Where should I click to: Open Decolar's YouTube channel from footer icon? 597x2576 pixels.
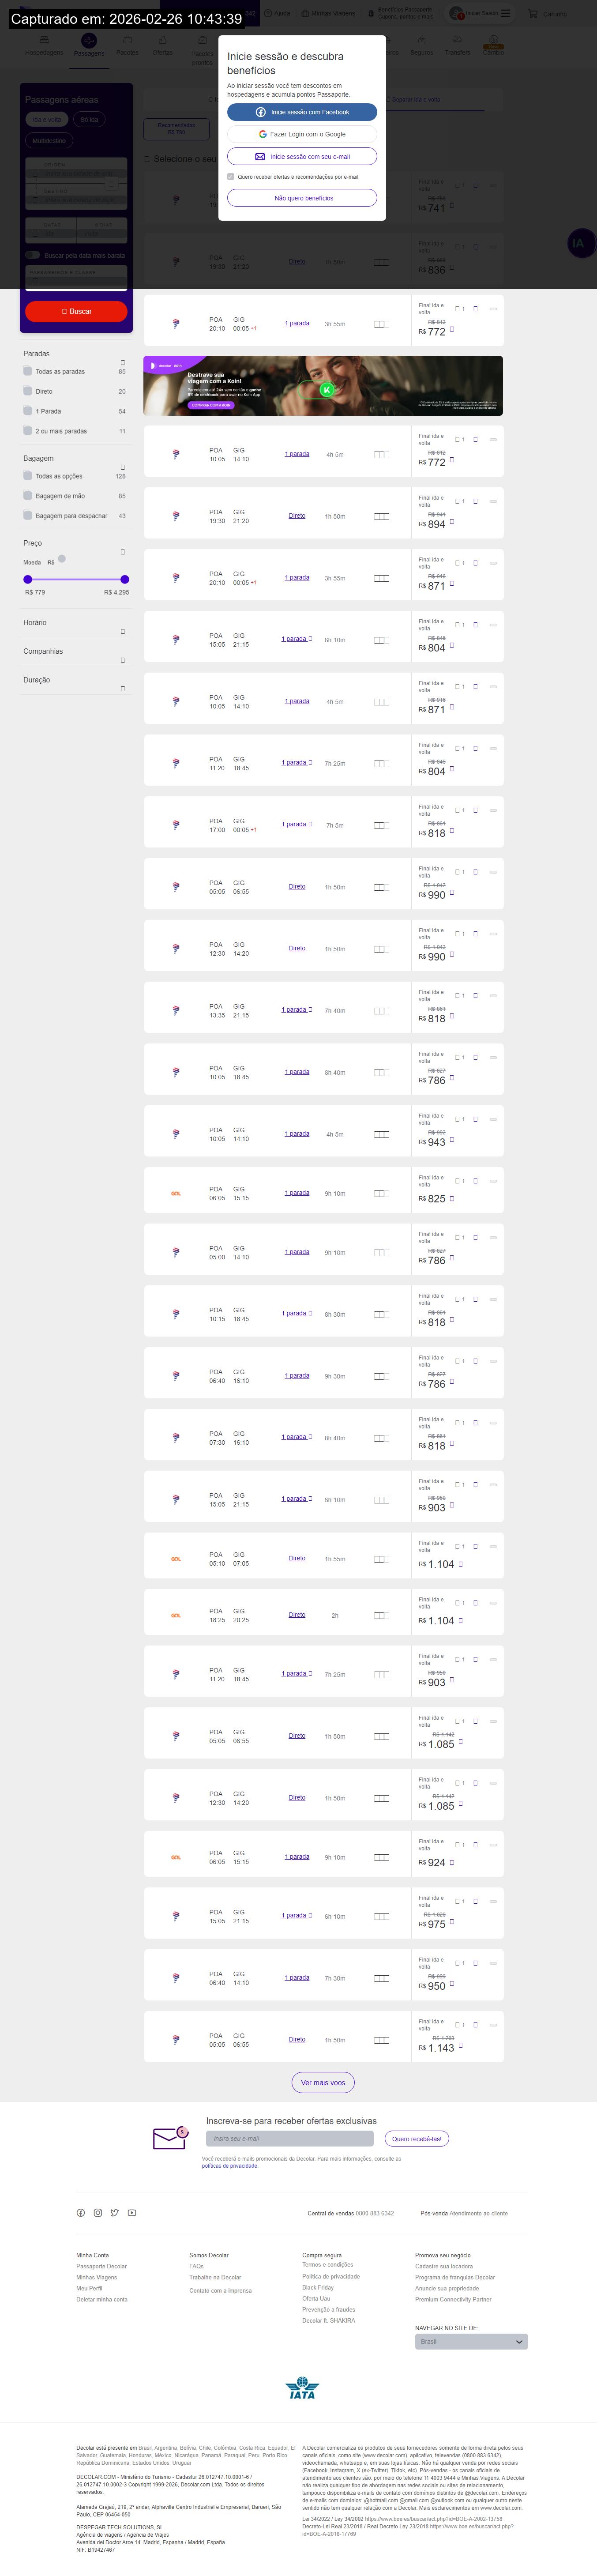point(132,2213)
